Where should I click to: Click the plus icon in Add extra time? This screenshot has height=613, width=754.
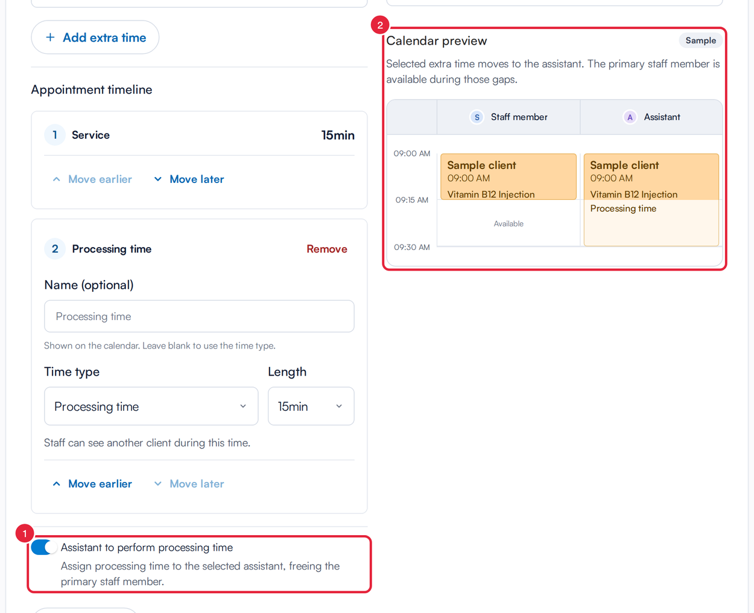(x=50, y=37)
